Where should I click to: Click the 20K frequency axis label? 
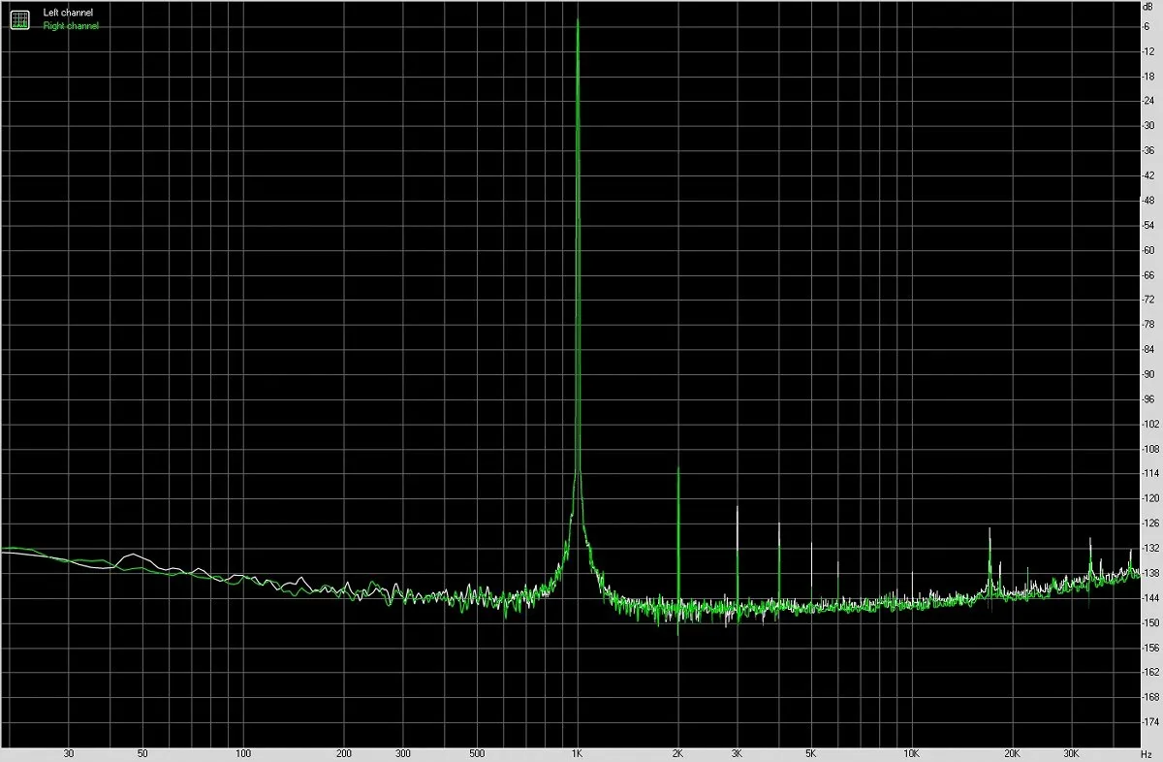pos(1013,753)
